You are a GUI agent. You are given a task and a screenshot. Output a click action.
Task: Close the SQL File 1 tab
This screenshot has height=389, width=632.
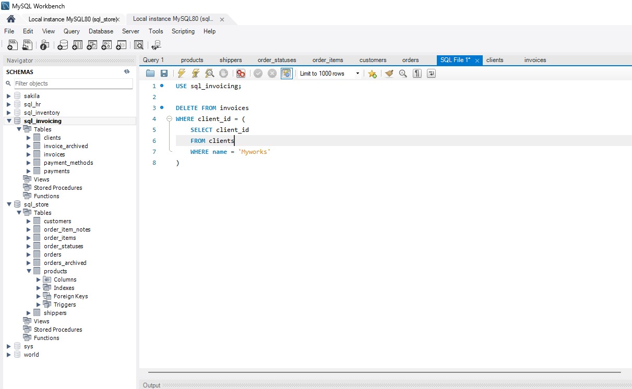[x=477, y=60]
